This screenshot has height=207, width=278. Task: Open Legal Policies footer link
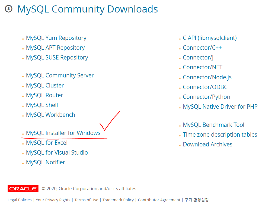coord(20,200)
